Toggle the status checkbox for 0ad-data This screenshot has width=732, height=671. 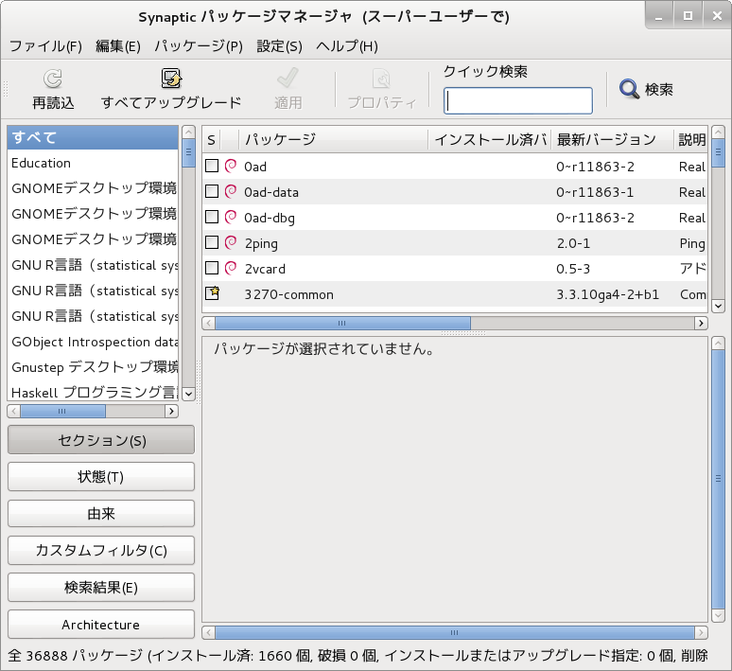click(212, 191)
